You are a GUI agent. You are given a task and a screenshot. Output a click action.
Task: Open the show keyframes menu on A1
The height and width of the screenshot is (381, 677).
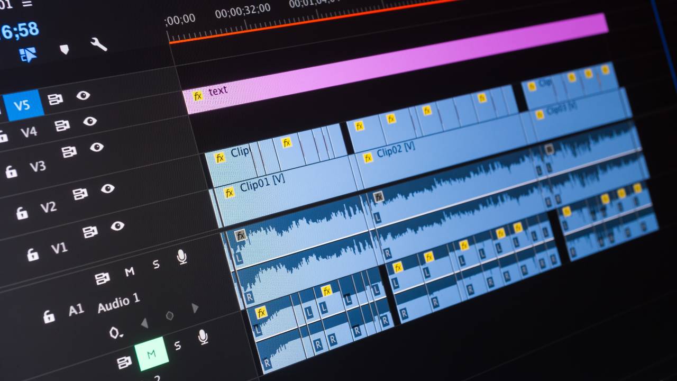pos(116,333)
